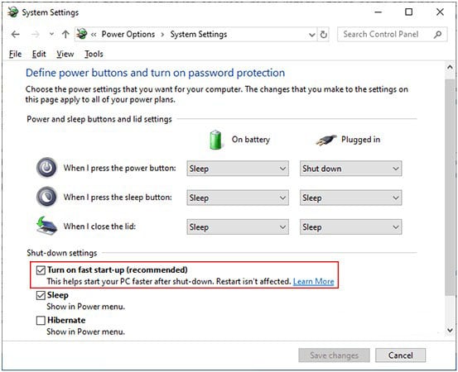
Task: Click the laptop lid close icon
Action: pyautogui.click(x=46, y=226)
